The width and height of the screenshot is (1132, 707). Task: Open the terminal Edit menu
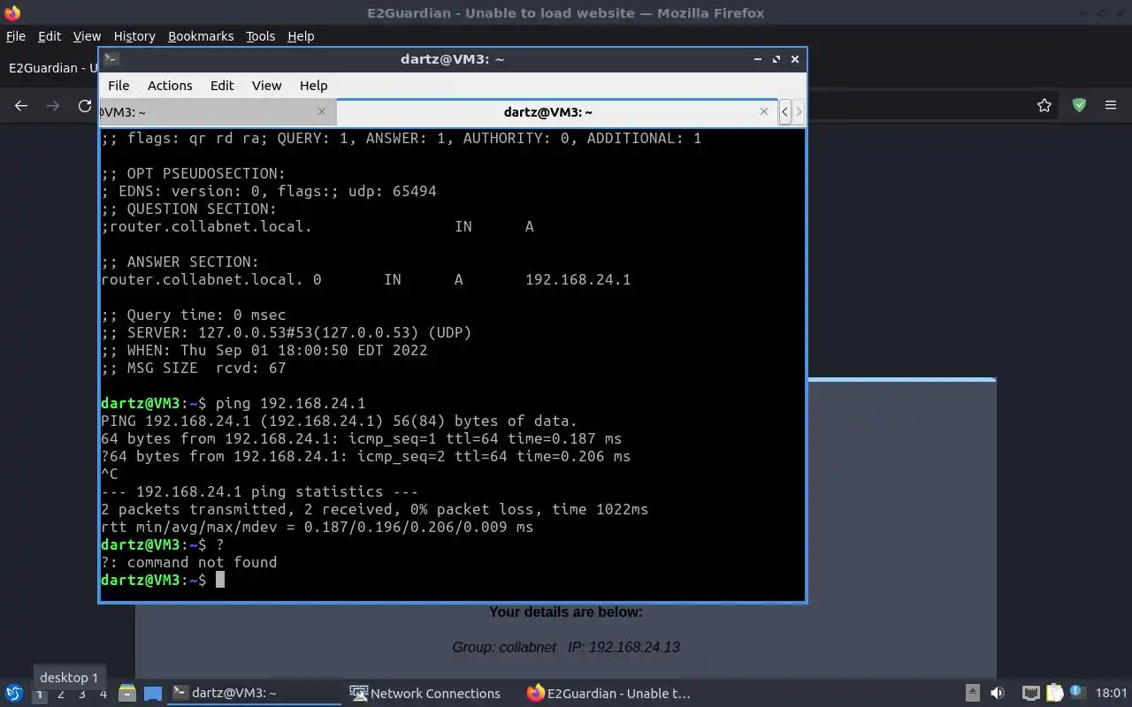pos(222,86)
